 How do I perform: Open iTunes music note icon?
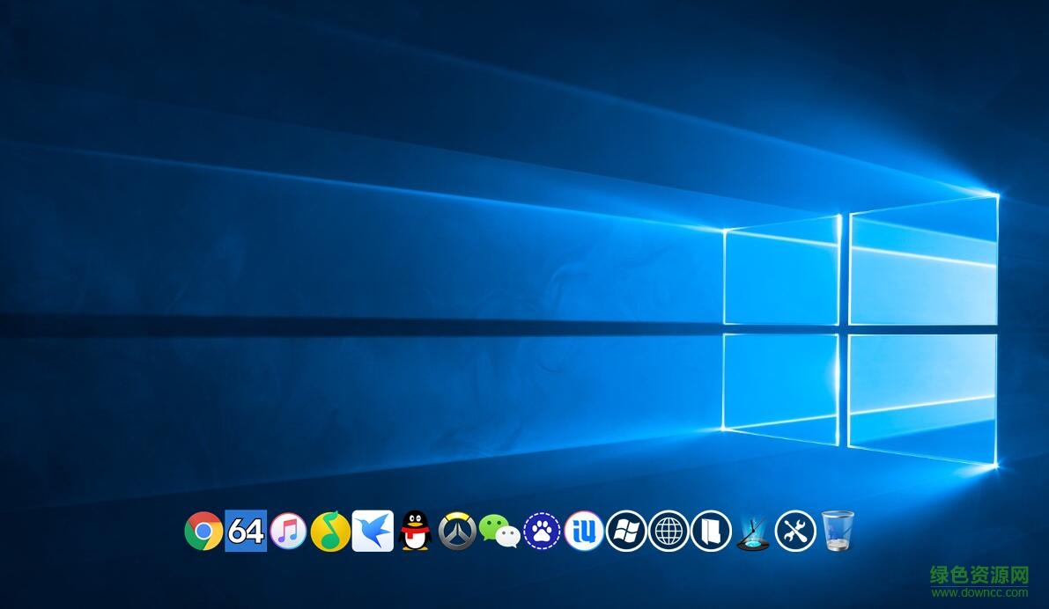[x=288, y=532]
